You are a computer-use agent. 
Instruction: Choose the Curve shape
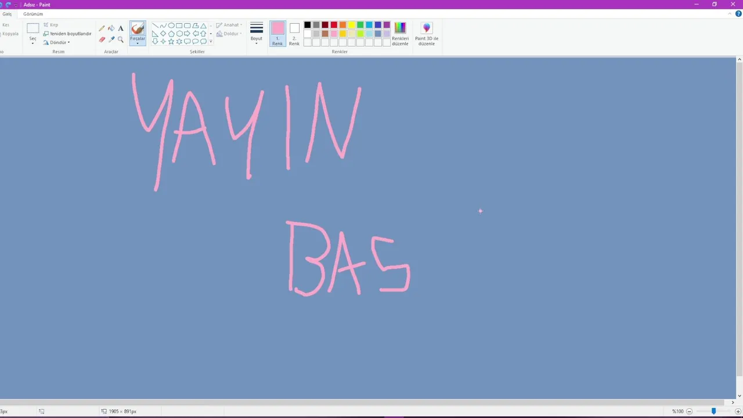pyautogui.click(x=163, y=26)
